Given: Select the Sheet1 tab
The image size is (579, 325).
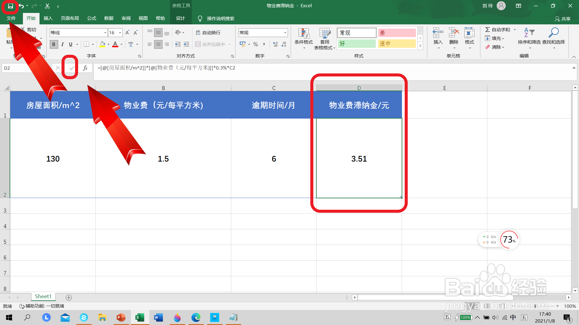Looking at the screenshot, I should coord(43,297).
